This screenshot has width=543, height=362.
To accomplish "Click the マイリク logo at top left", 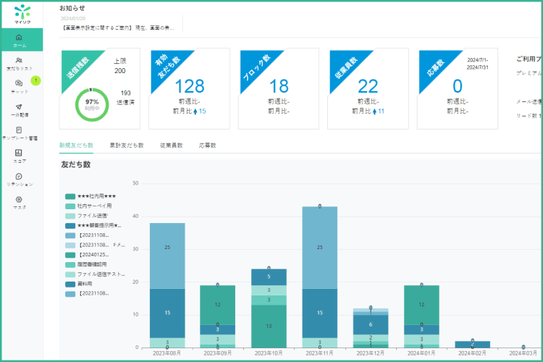I will 22,14.
